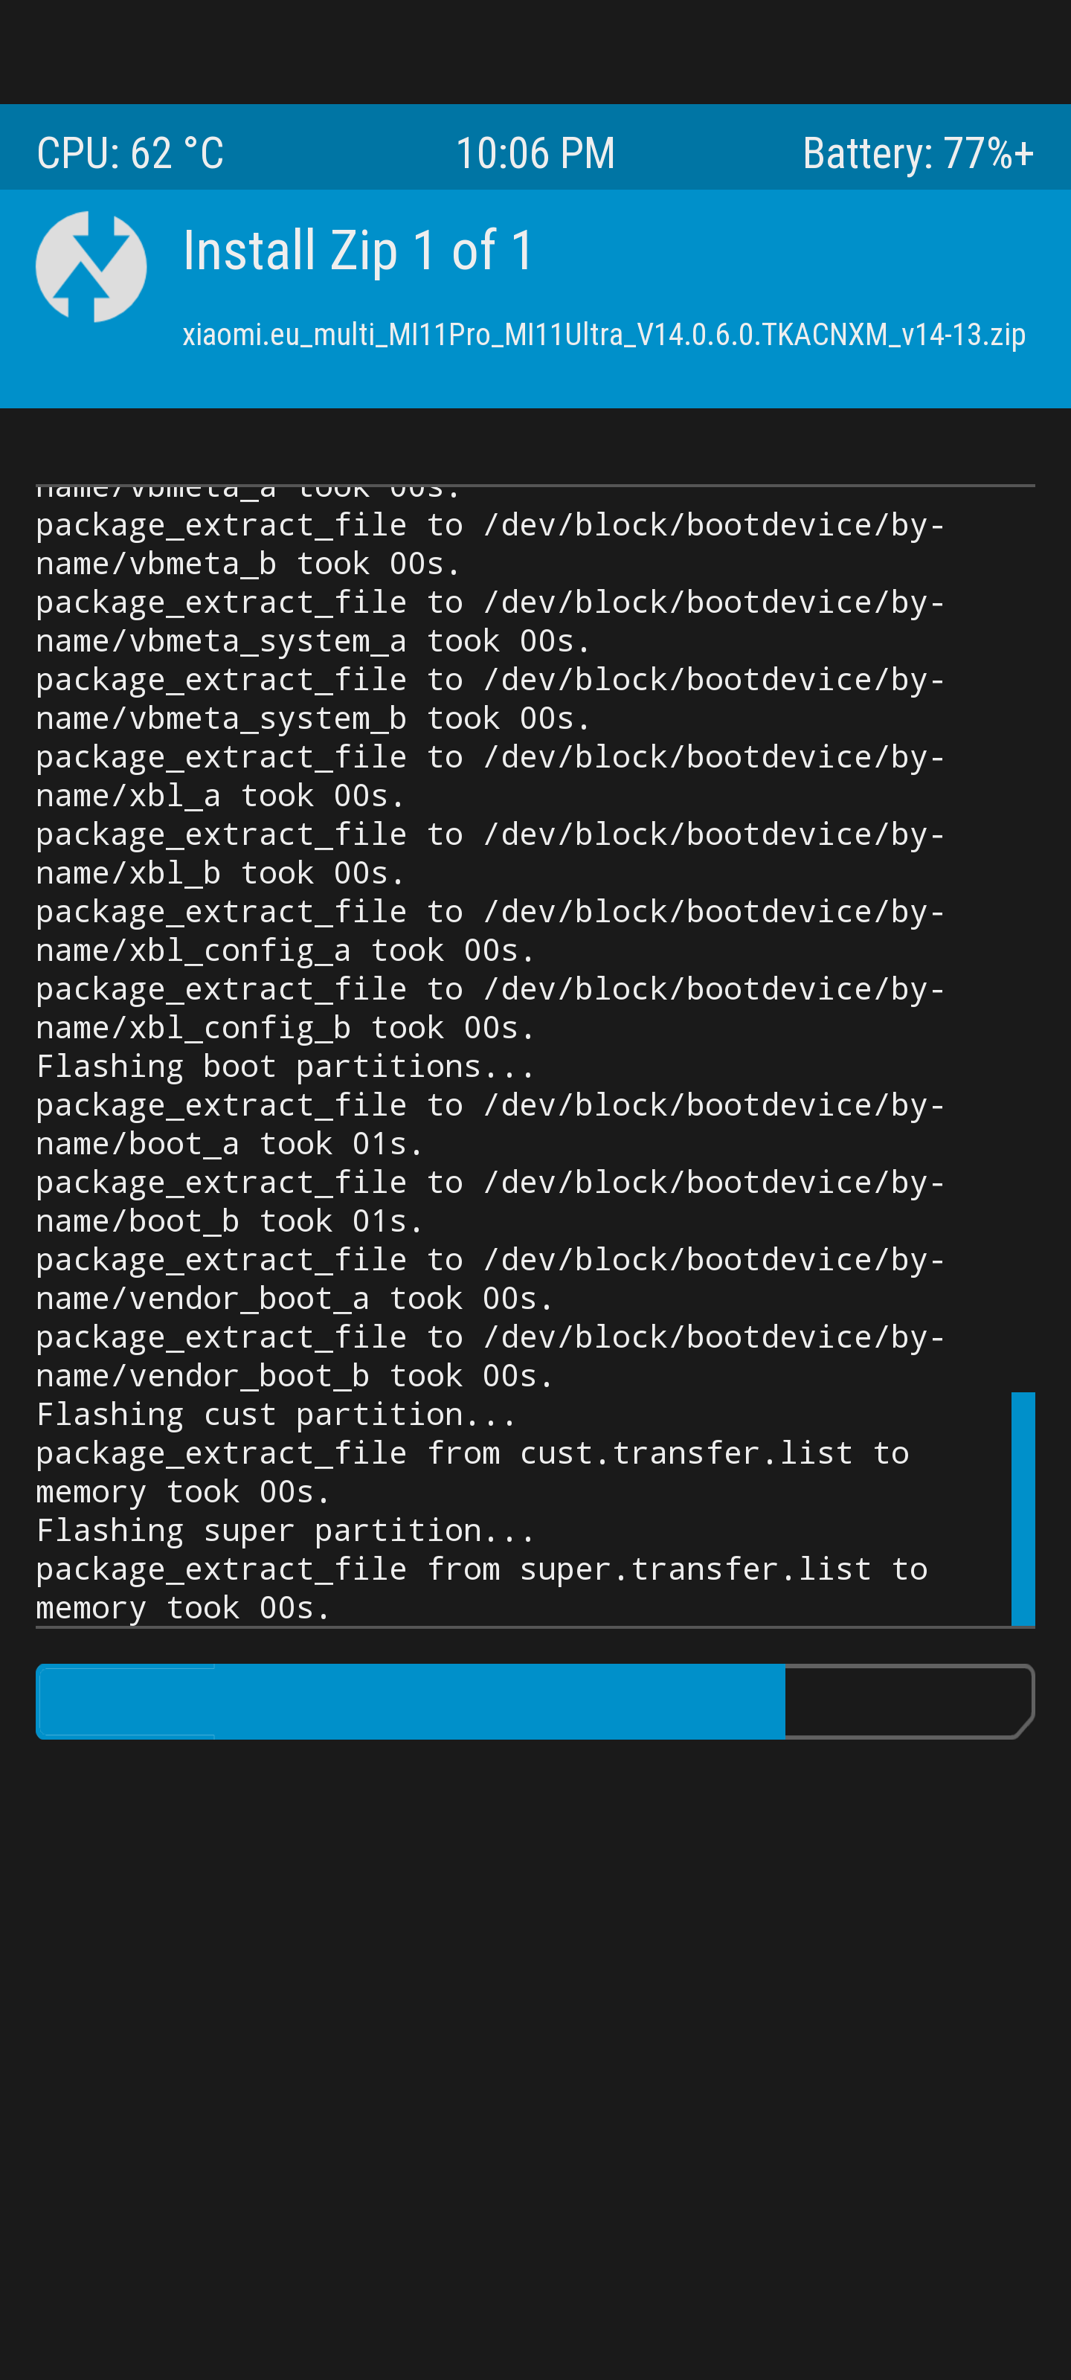Tap the Battery 77%+ indicator
Viewport: 1071px width, 2380px height.
[917, 153]
